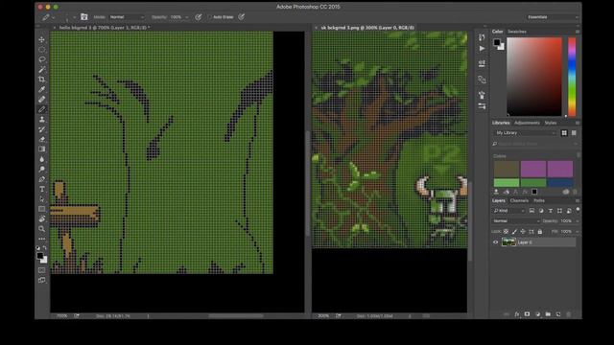Select the Path Selection tool
Image resolution: width=614 pixels, height=345 pixels.
coord(42,199)
